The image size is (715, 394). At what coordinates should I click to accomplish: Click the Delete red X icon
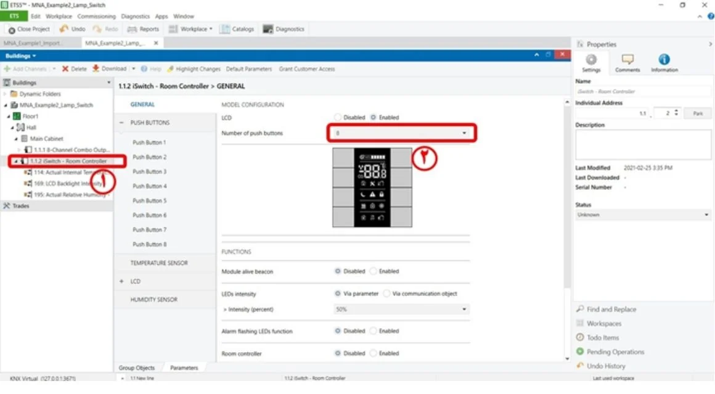click(65, 69)
